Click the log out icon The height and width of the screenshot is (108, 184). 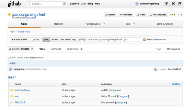[180, 4]
